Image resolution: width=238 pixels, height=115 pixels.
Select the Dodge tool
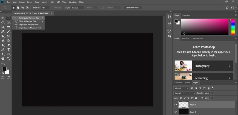pyautogui.click(x=8, y=45)
